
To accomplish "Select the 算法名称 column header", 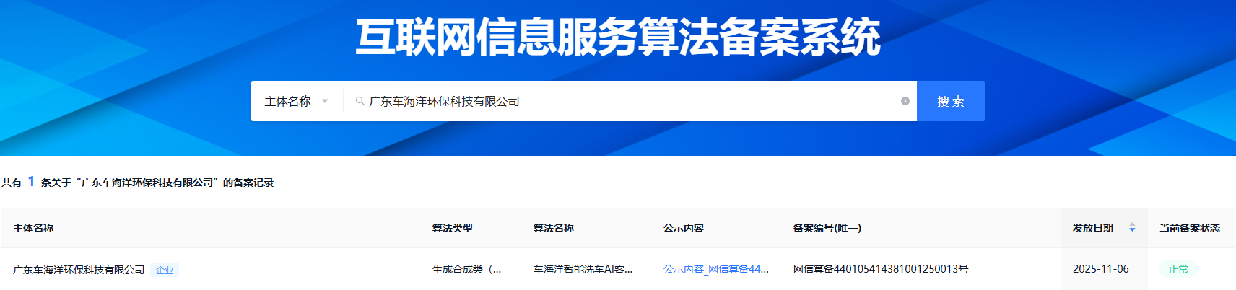I will coord(553,228).
